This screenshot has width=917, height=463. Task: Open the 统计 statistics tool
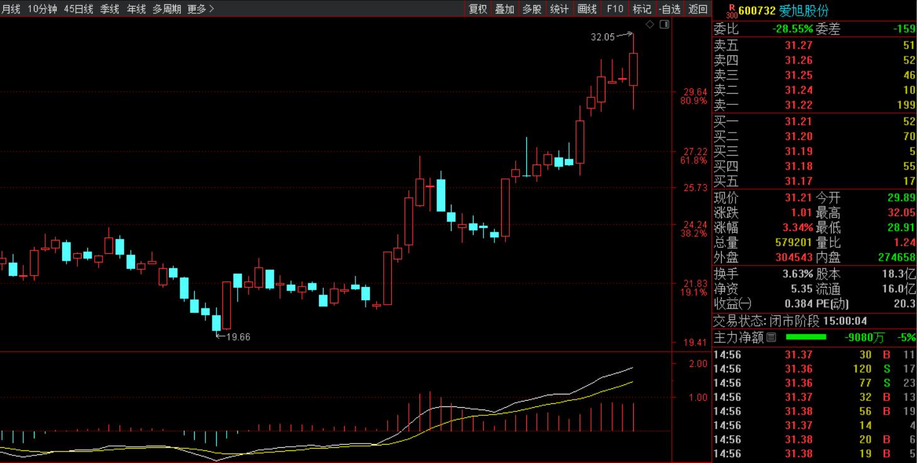[560, 9]
